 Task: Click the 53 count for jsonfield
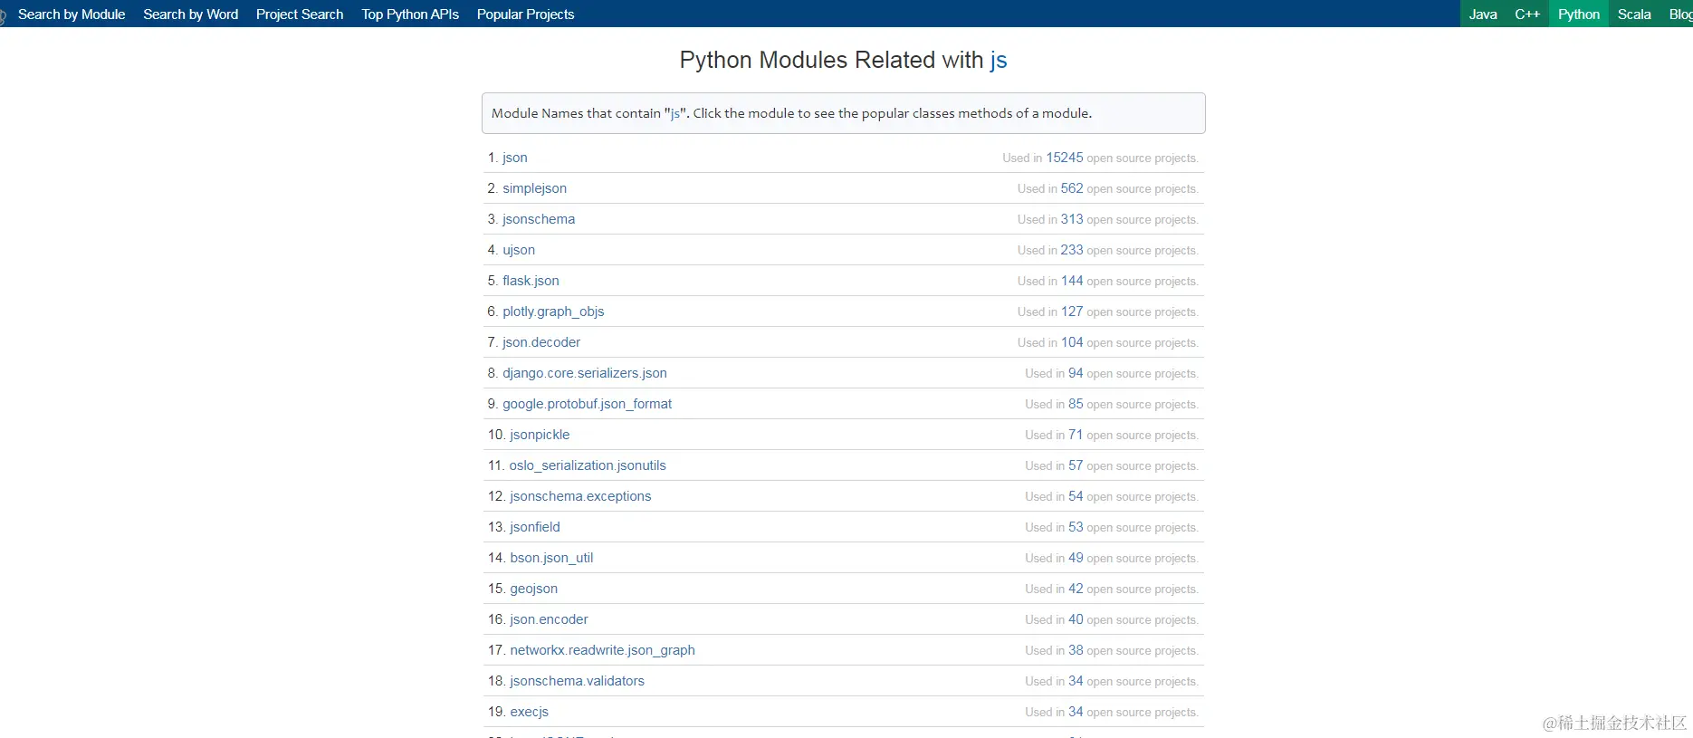(x=1076, y=527)
